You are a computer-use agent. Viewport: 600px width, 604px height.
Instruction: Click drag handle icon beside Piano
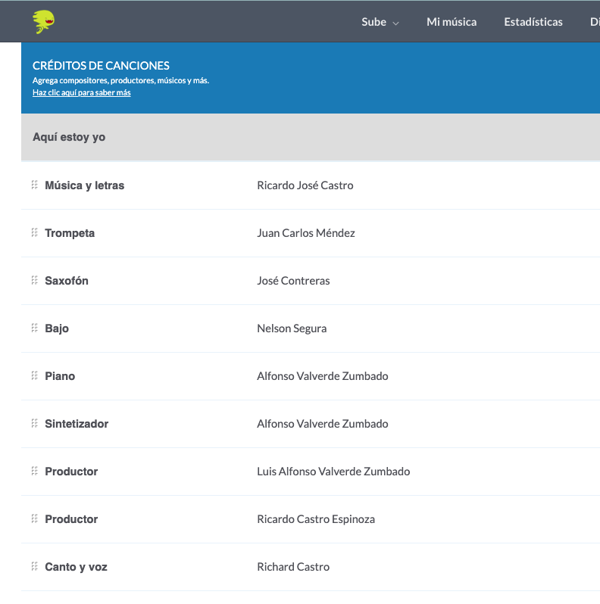coord(35,376)
